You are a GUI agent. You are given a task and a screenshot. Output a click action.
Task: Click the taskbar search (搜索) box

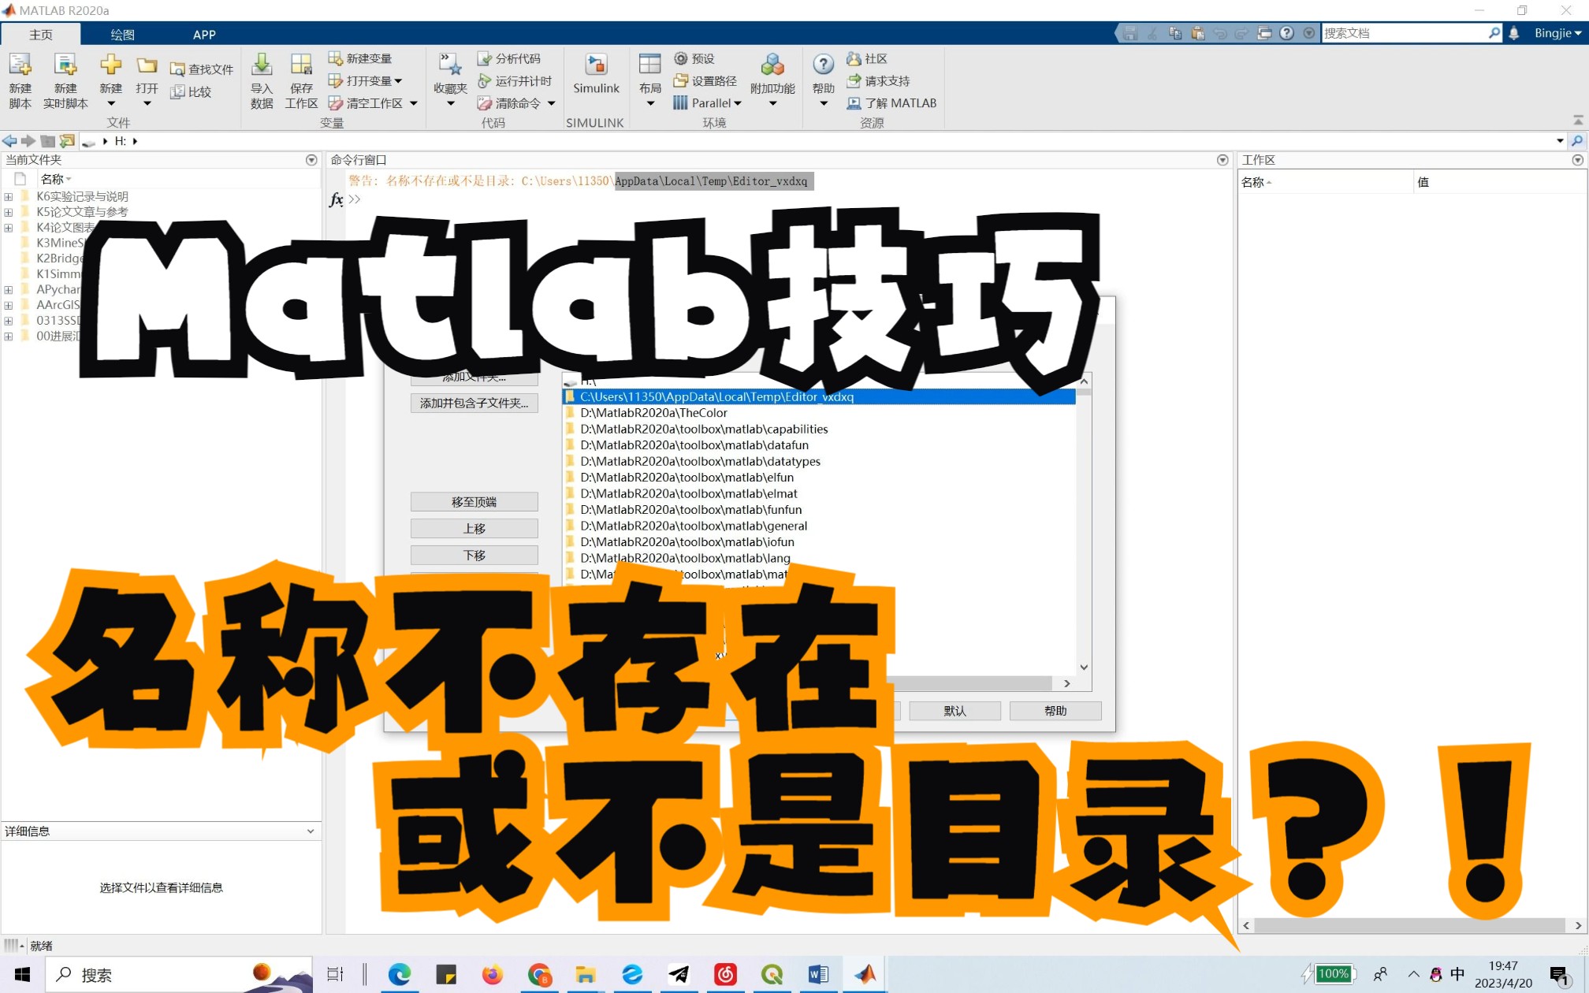[x=178, y=975]
